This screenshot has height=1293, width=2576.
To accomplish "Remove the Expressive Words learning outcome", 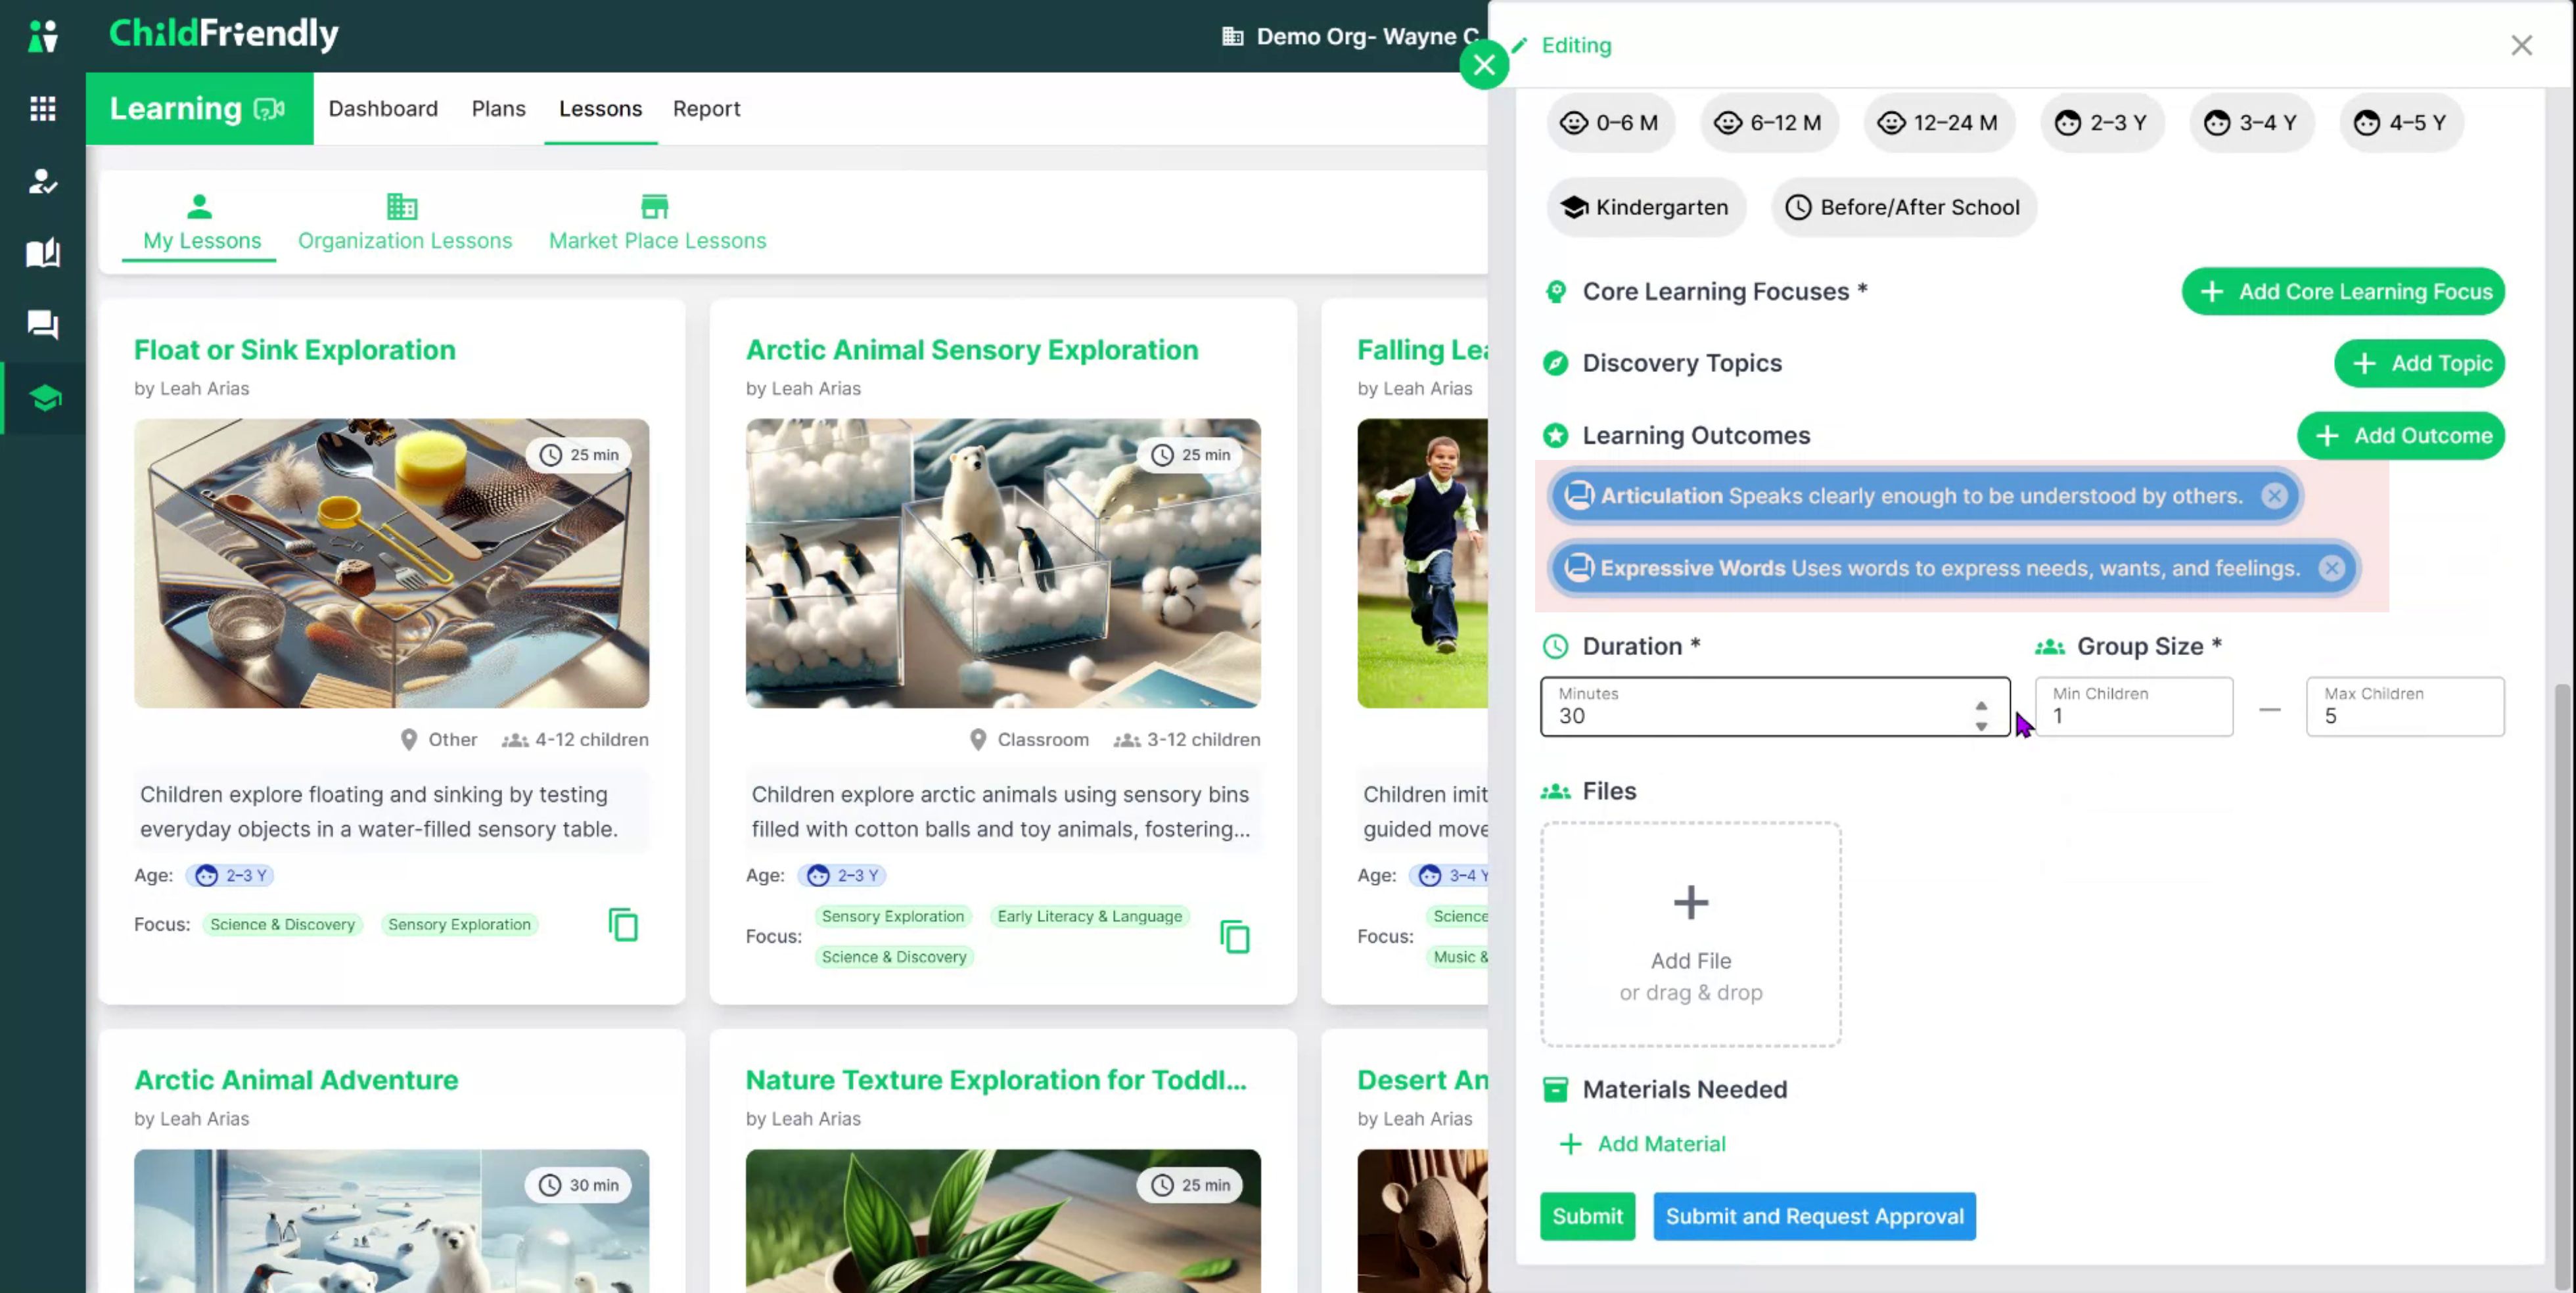I will pyautogui.click(x=2331, y=568).
